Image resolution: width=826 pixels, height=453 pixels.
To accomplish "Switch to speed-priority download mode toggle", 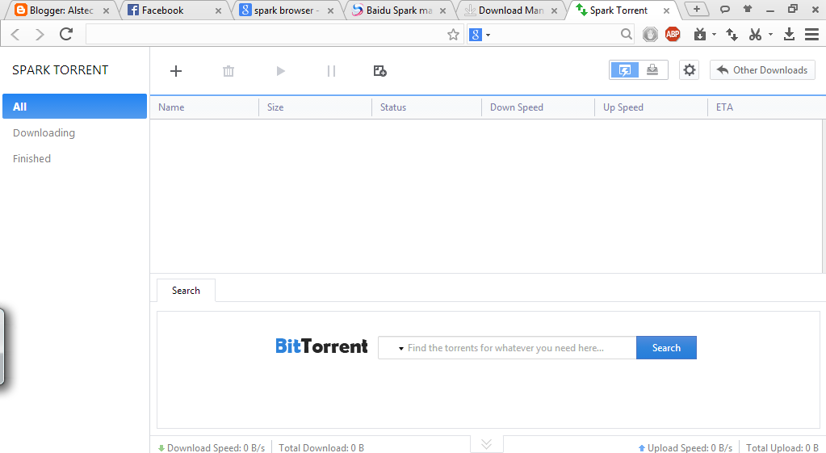I will 624,70.
